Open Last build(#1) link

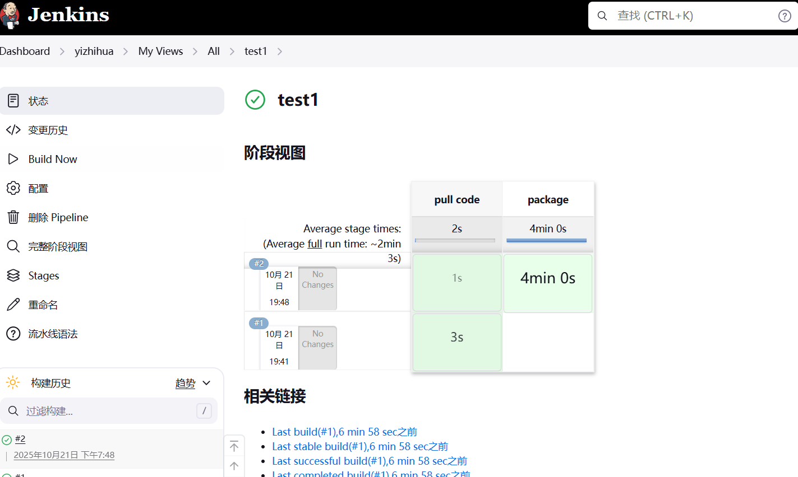pos(344,432)
